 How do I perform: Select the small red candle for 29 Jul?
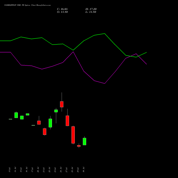[x=79, y=146]
